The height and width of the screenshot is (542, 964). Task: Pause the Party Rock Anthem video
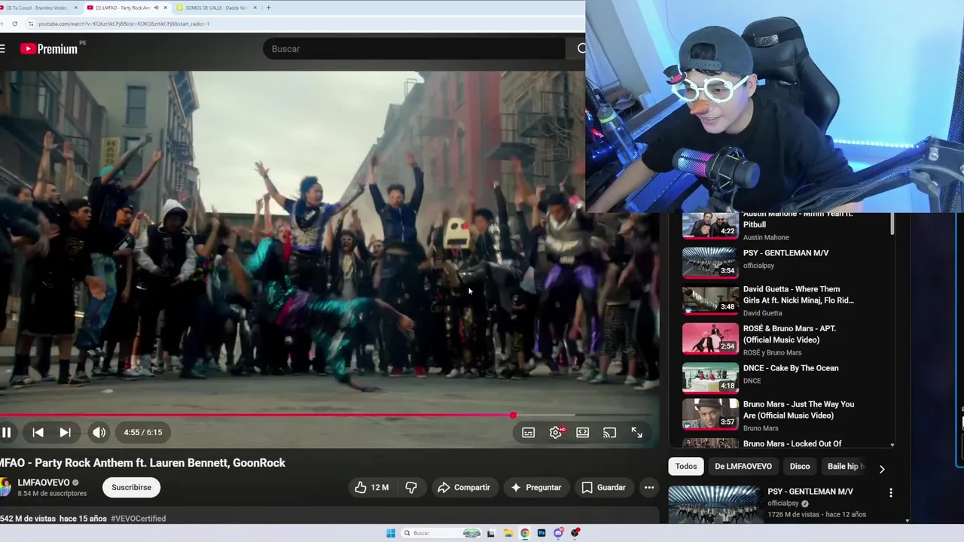pos(6,433)
